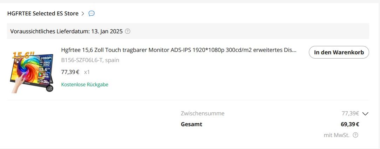Screen dimensions: 380x149
Task: Click the total amount 69,39 €
Action: tap(350, 124)
